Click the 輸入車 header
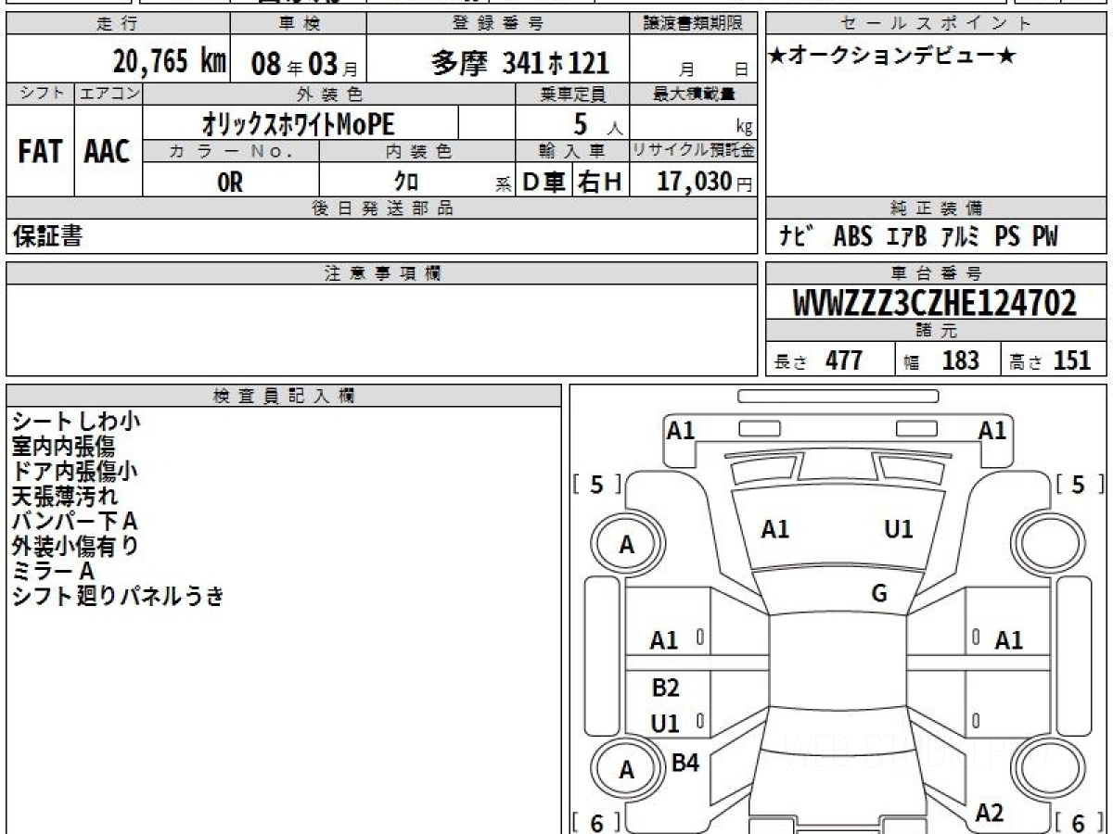Image resolution: width=1113 pixels, height=834 pixels. click(x=572, y=152)
